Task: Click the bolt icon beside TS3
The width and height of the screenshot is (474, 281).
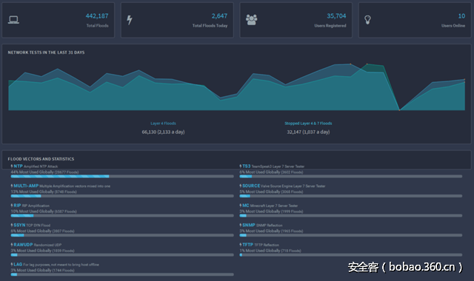Action: tap(241, 166)
